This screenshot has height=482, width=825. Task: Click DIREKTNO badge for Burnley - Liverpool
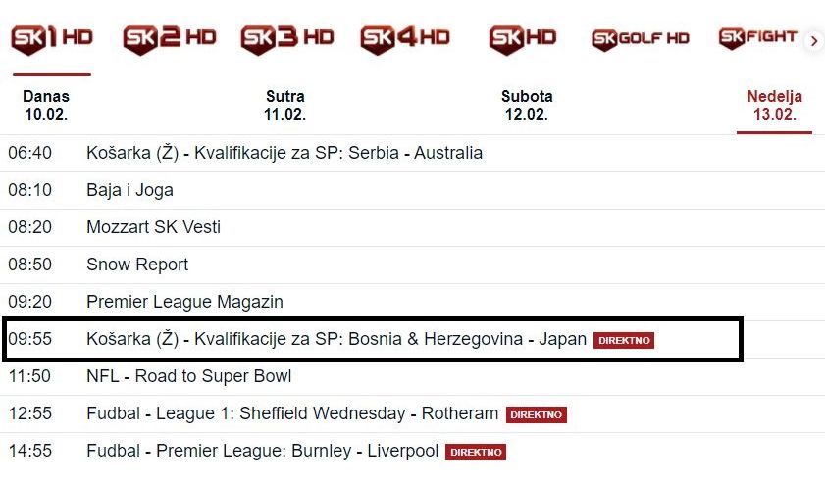coord(476,452)
